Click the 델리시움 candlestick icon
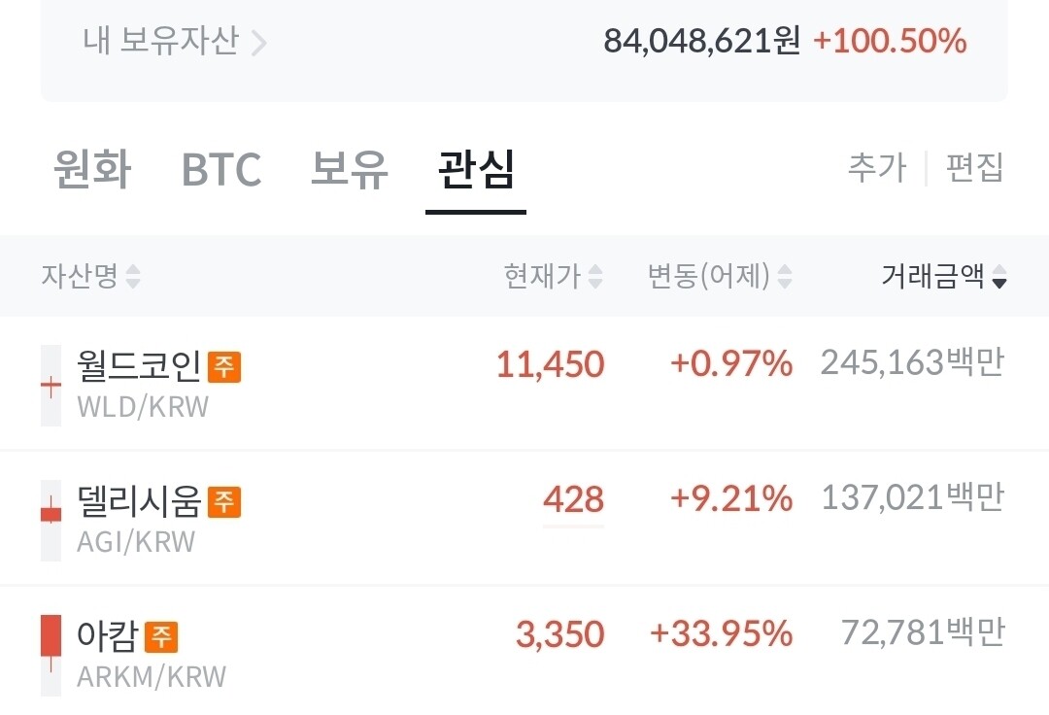Image resolution: width=1049 pixels, height=715 pixels. coord(51,520)
